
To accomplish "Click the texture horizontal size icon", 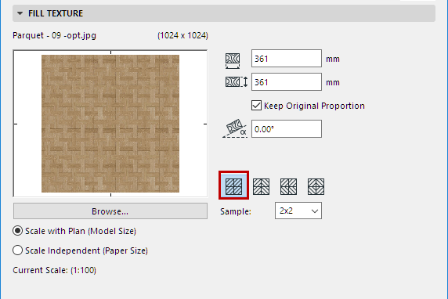I will coord(233,60).
